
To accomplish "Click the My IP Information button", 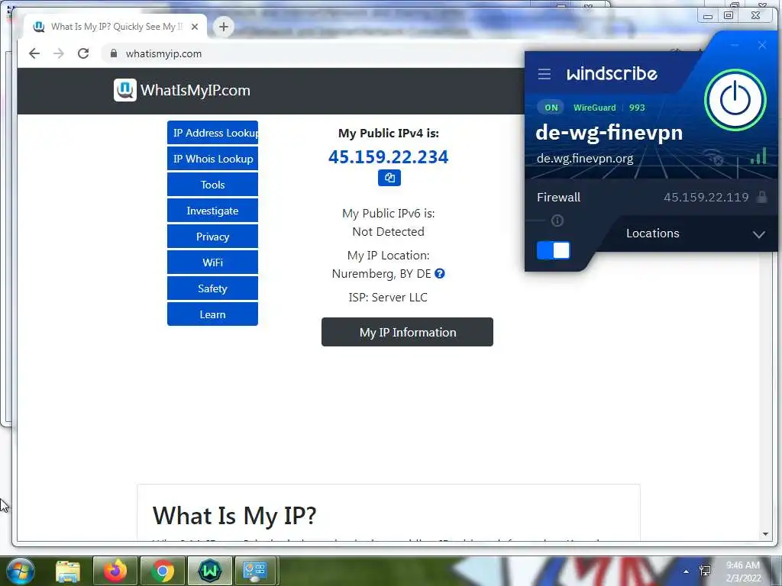I will (x=407, y=333).
